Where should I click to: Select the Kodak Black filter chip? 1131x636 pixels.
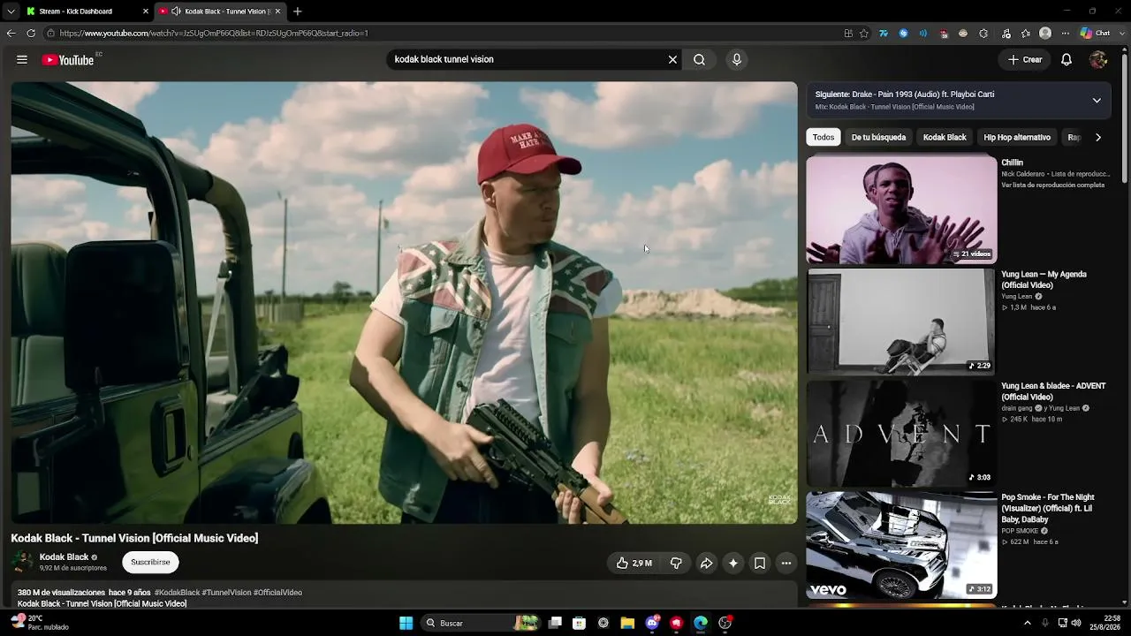945,137
